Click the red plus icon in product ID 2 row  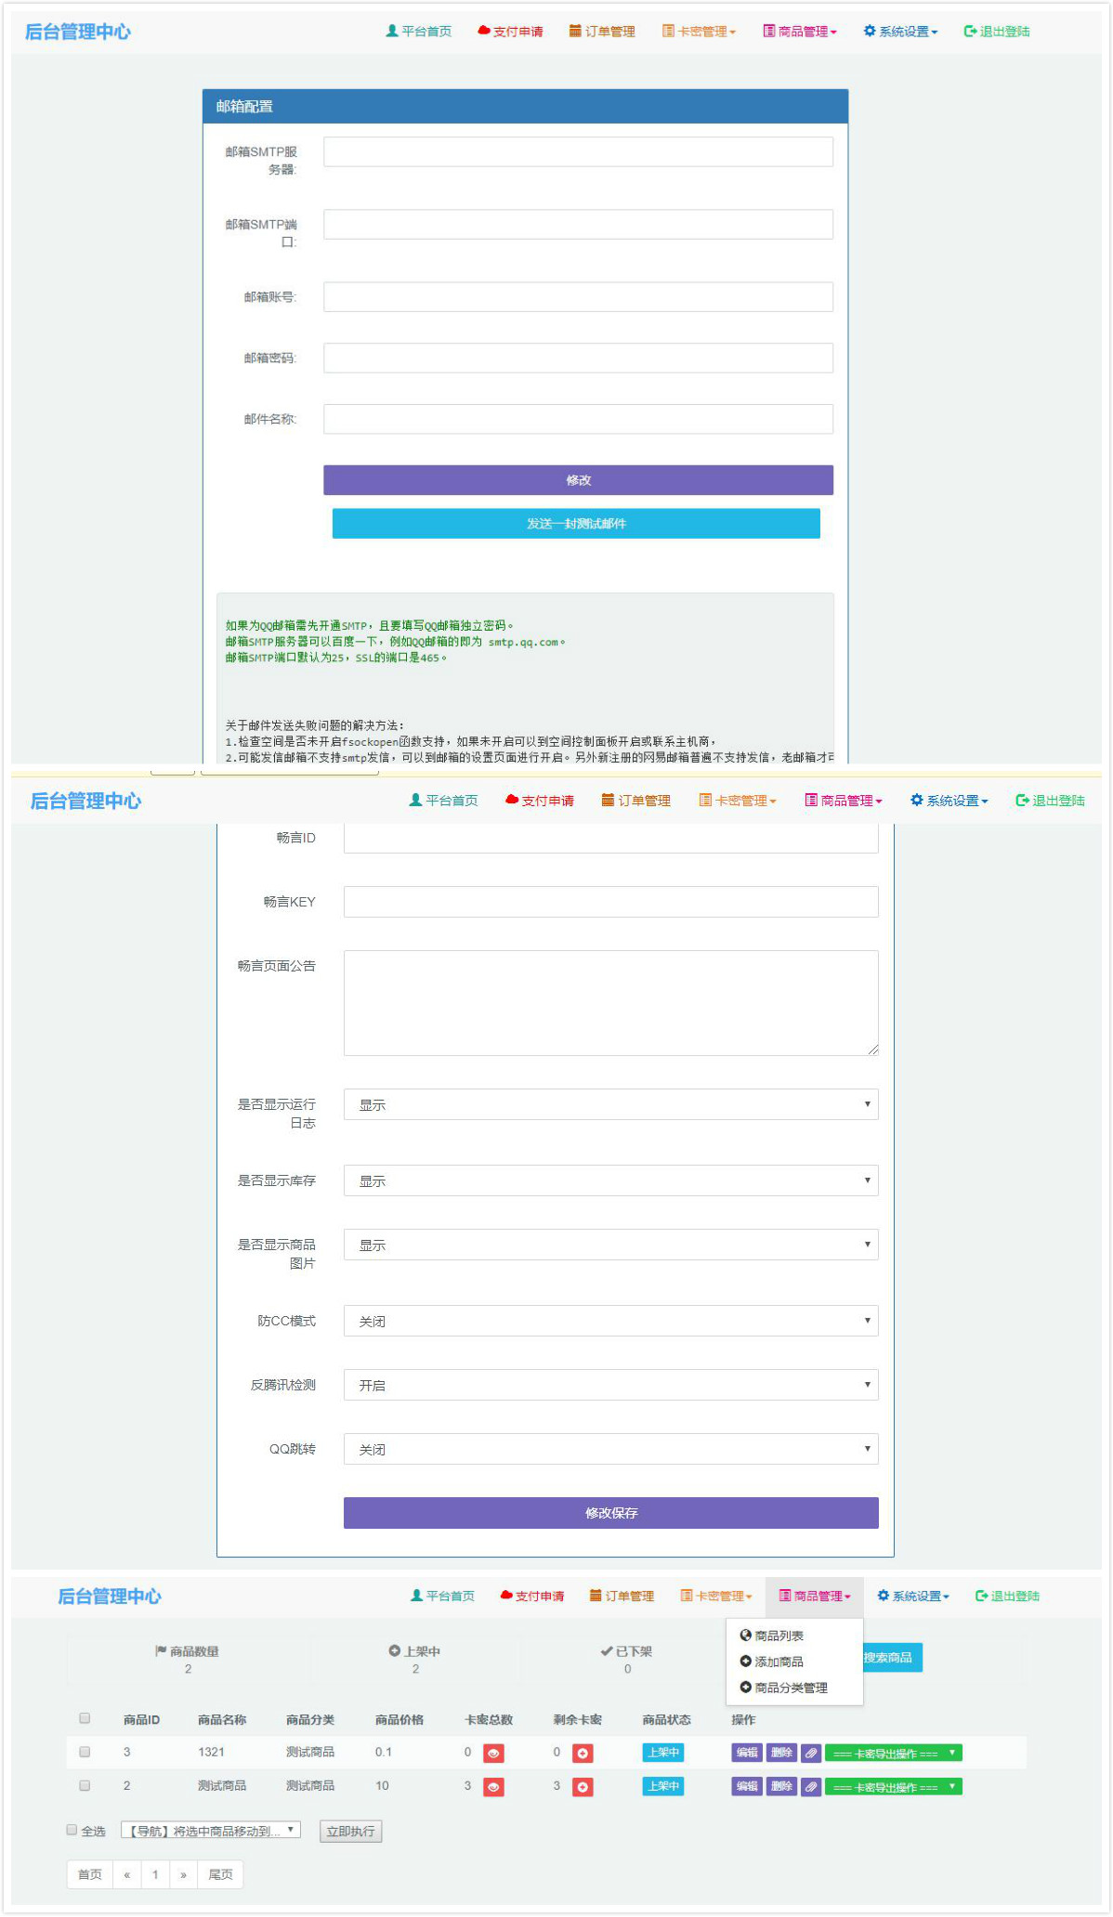click(583, 1787)
